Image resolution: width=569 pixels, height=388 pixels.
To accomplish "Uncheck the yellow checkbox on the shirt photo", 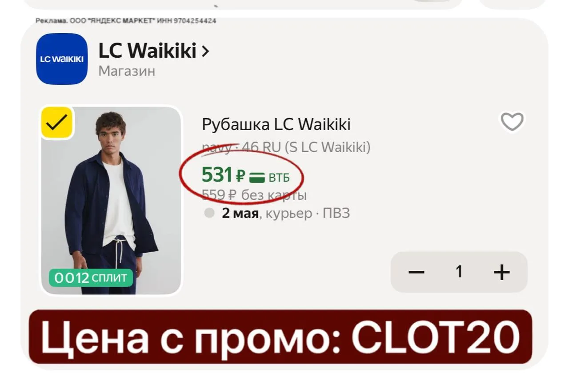I will 57,123.
